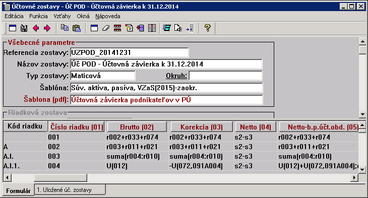Select row number cell 001
368x198 pixels.
[76, 137]
